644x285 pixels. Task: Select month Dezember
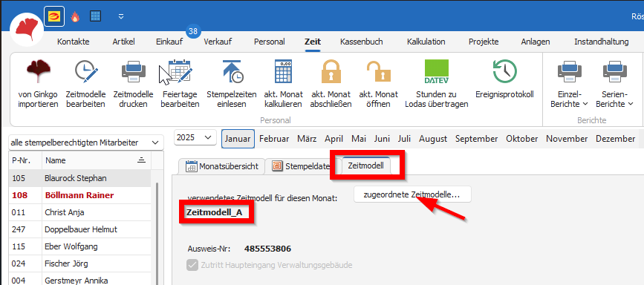615,138
